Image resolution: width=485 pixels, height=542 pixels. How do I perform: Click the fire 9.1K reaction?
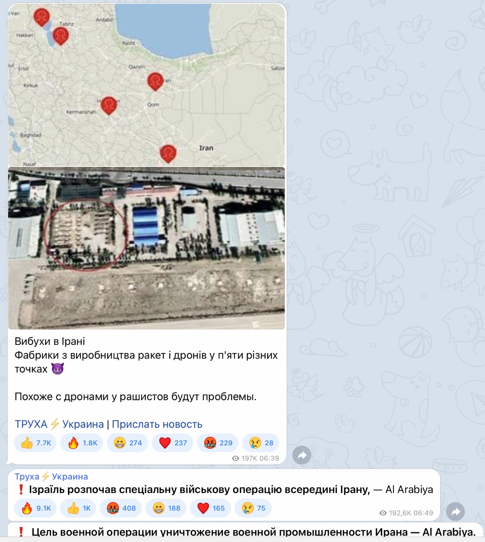[x=35, y=508]
